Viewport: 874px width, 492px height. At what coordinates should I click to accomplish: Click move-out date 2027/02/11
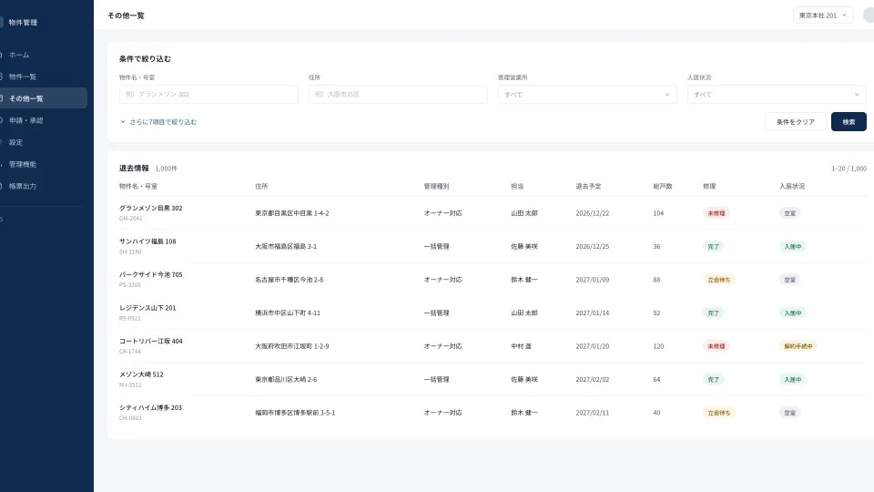[593, 413]
